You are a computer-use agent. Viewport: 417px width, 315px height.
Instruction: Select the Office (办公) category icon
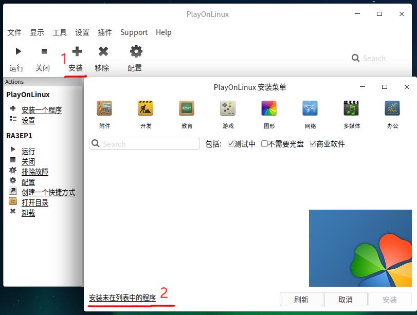point(392,108)
